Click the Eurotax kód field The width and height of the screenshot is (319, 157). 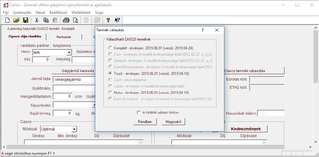[267, 80]
